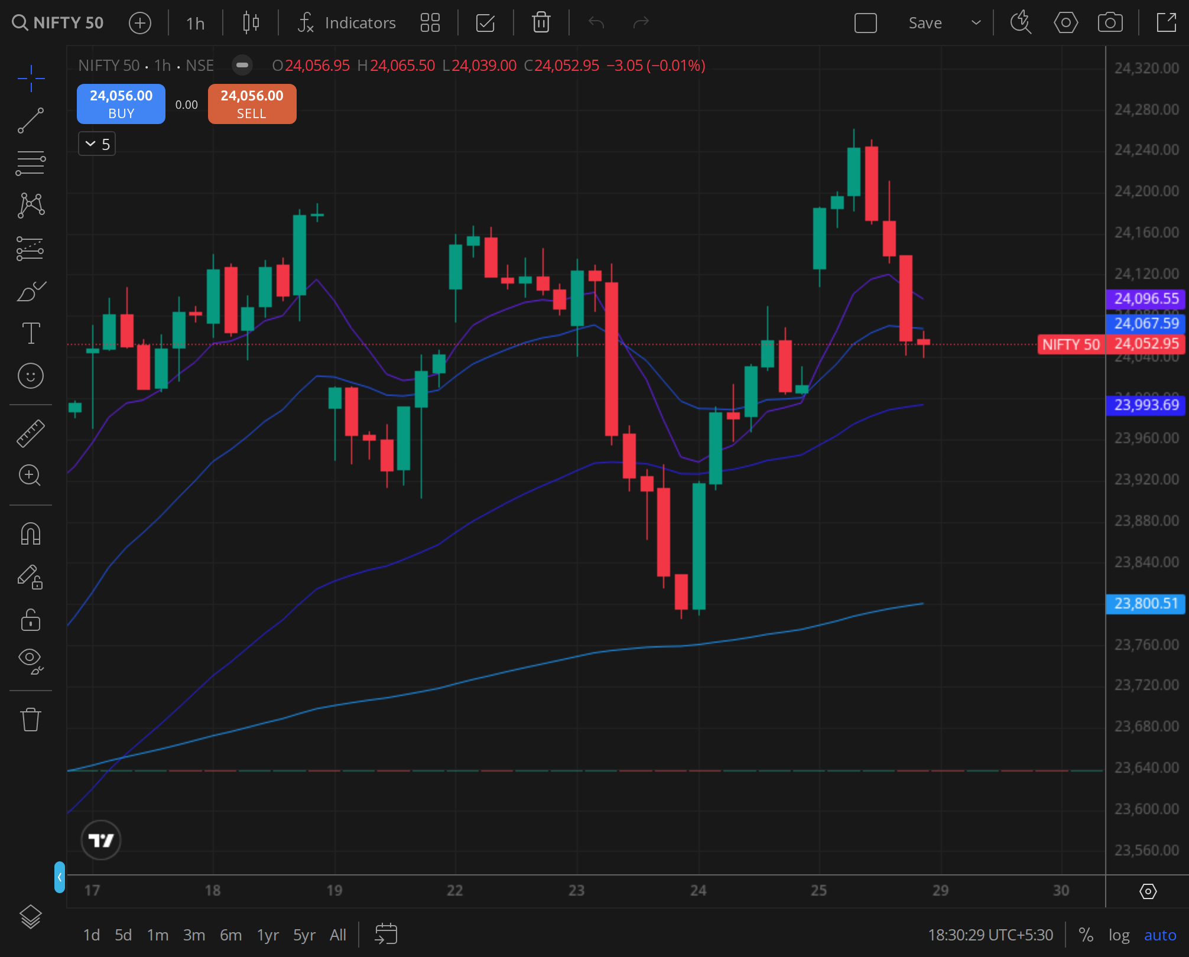Set date range to 1m

click(x=158, y=935)
